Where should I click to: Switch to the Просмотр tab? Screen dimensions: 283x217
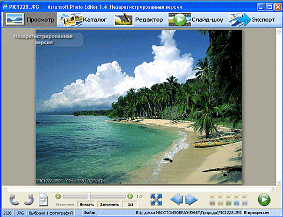pos(30,19)
